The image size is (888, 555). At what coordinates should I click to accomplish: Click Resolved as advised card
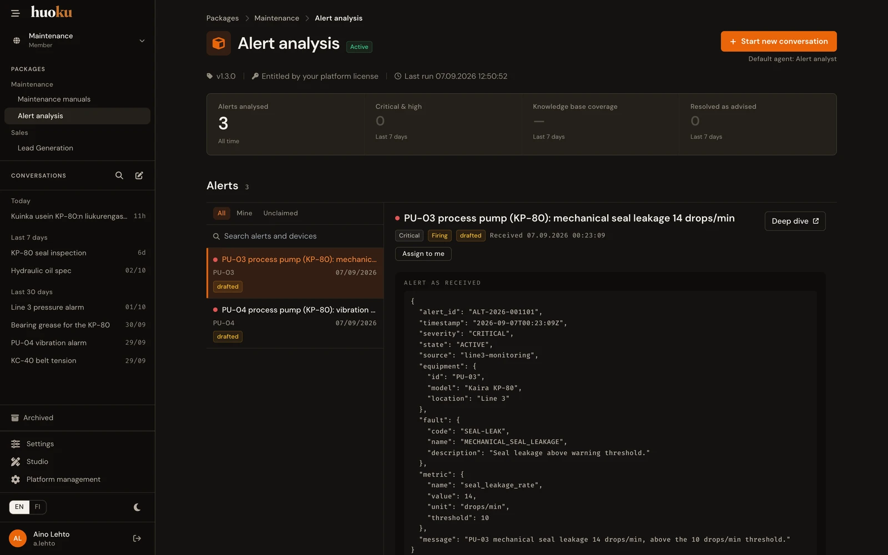[x=758, y=124]
